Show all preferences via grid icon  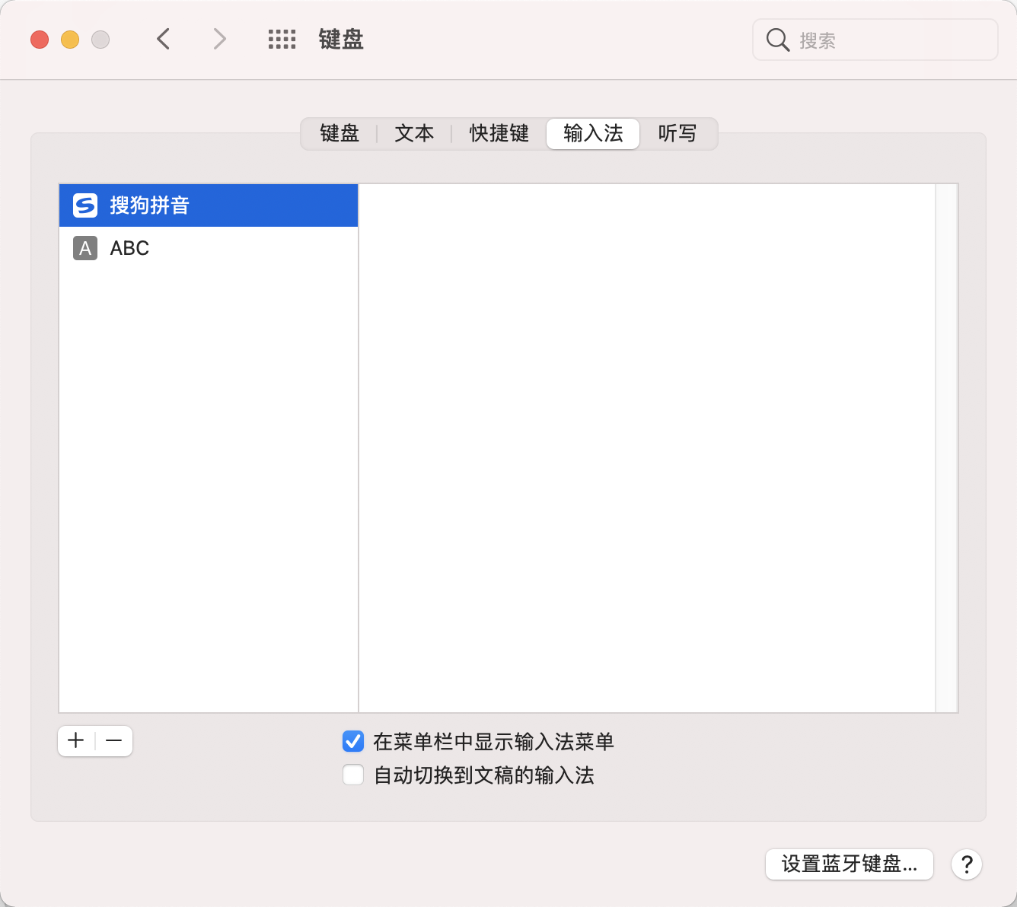[x=282, y=40]
